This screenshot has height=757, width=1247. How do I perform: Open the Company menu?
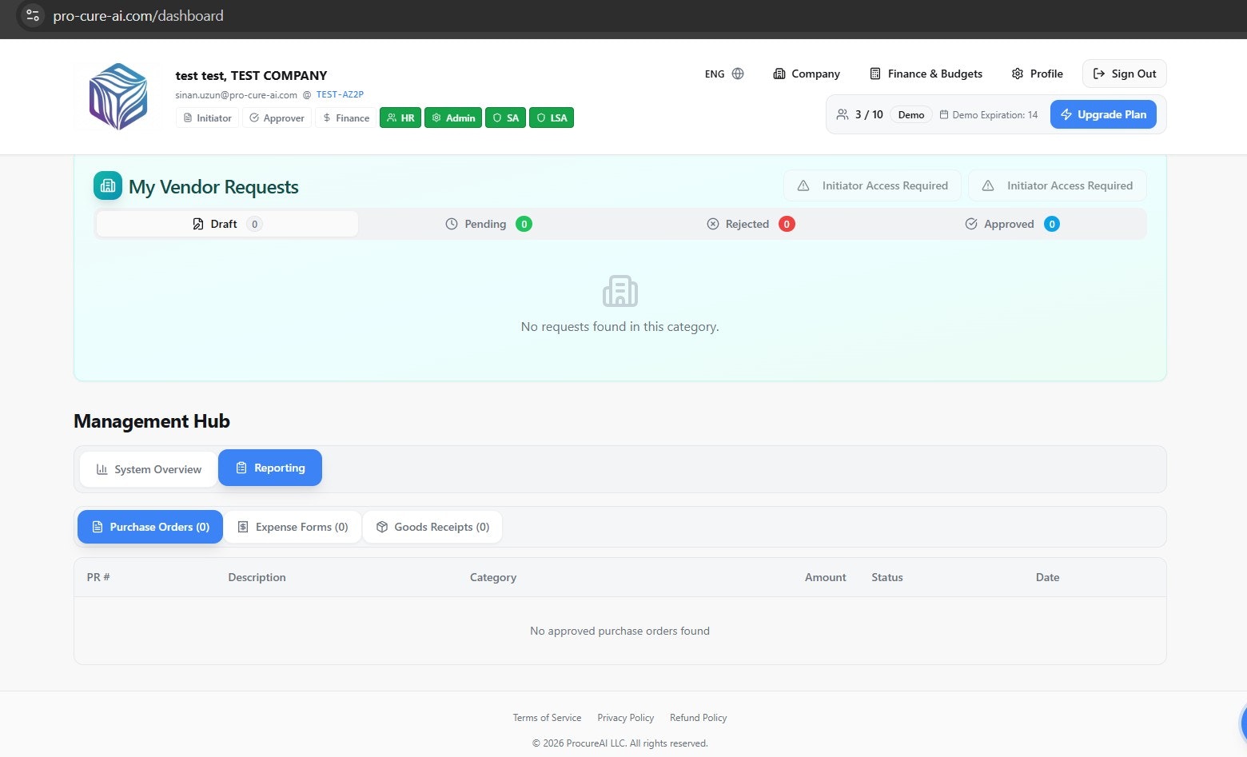pyautogui.click(x=807, y=74)
